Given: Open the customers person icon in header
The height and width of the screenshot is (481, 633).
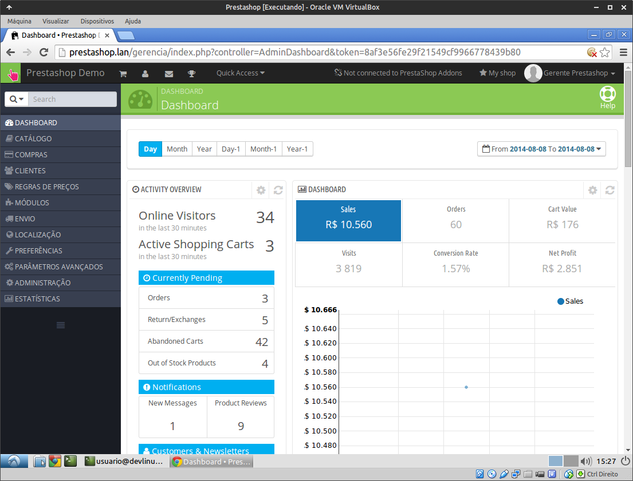Looking at the screenshot, I should pyautogui.click(x=146, y=74).
